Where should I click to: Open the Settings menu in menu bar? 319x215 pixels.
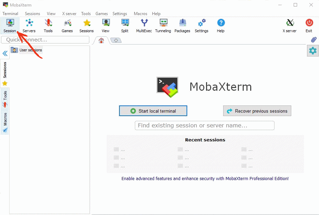click(120, 14)
